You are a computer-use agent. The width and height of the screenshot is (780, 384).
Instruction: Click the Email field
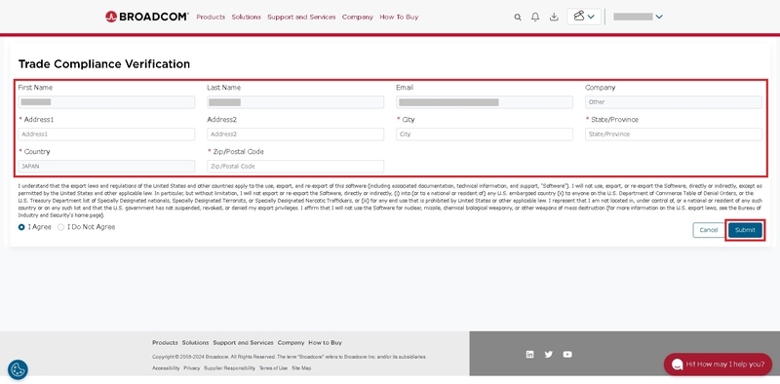tap(485, 102)
